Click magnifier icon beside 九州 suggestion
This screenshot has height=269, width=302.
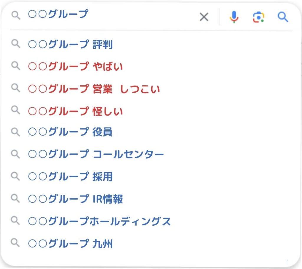click(x=16, y=243)
